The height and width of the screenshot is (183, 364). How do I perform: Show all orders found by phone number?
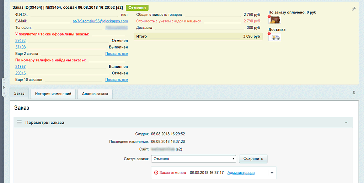[x=116, y=79]
